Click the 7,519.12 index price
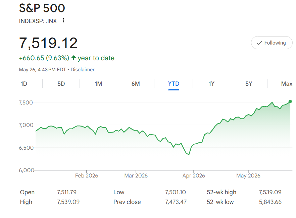Screen dimensions: 296x218 (x=48, y=43)
